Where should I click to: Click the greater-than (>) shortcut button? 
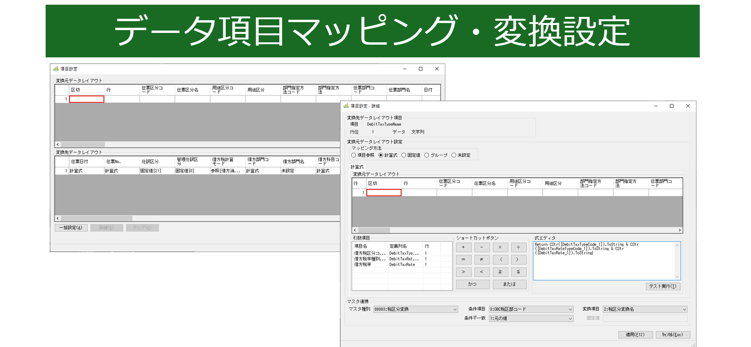(x=463, y=272)
